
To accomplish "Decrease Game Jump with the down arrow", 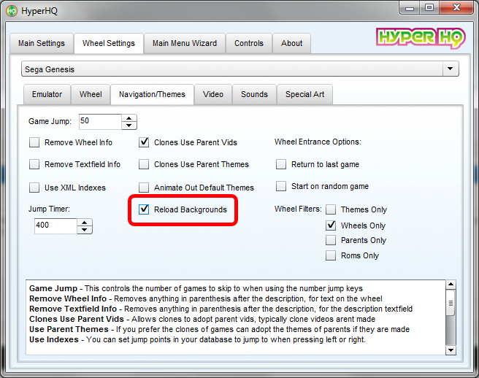I will [129, 126].
